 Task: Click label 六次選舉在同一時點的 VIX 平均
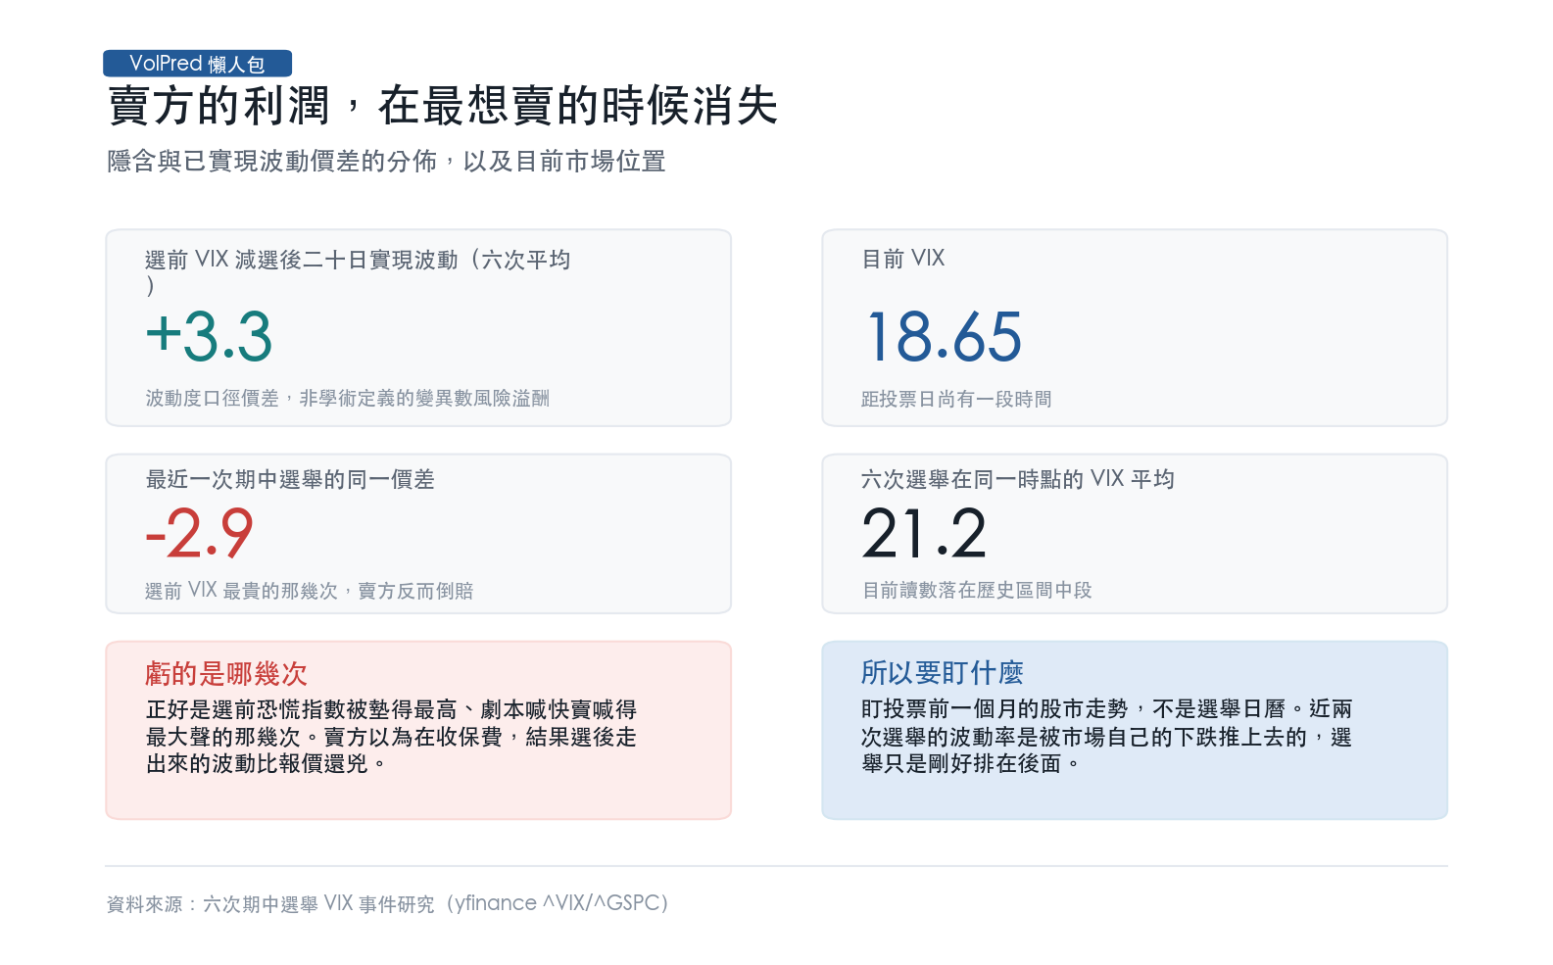point(1018,479)
